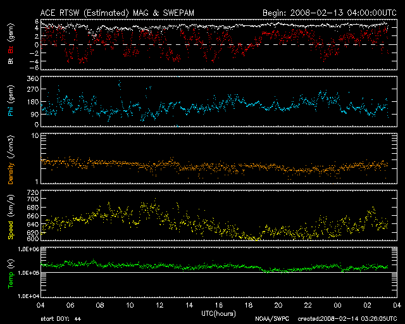Click the green Temp (K) axis label
Viewport: 405px width, 324px height.
11,272
